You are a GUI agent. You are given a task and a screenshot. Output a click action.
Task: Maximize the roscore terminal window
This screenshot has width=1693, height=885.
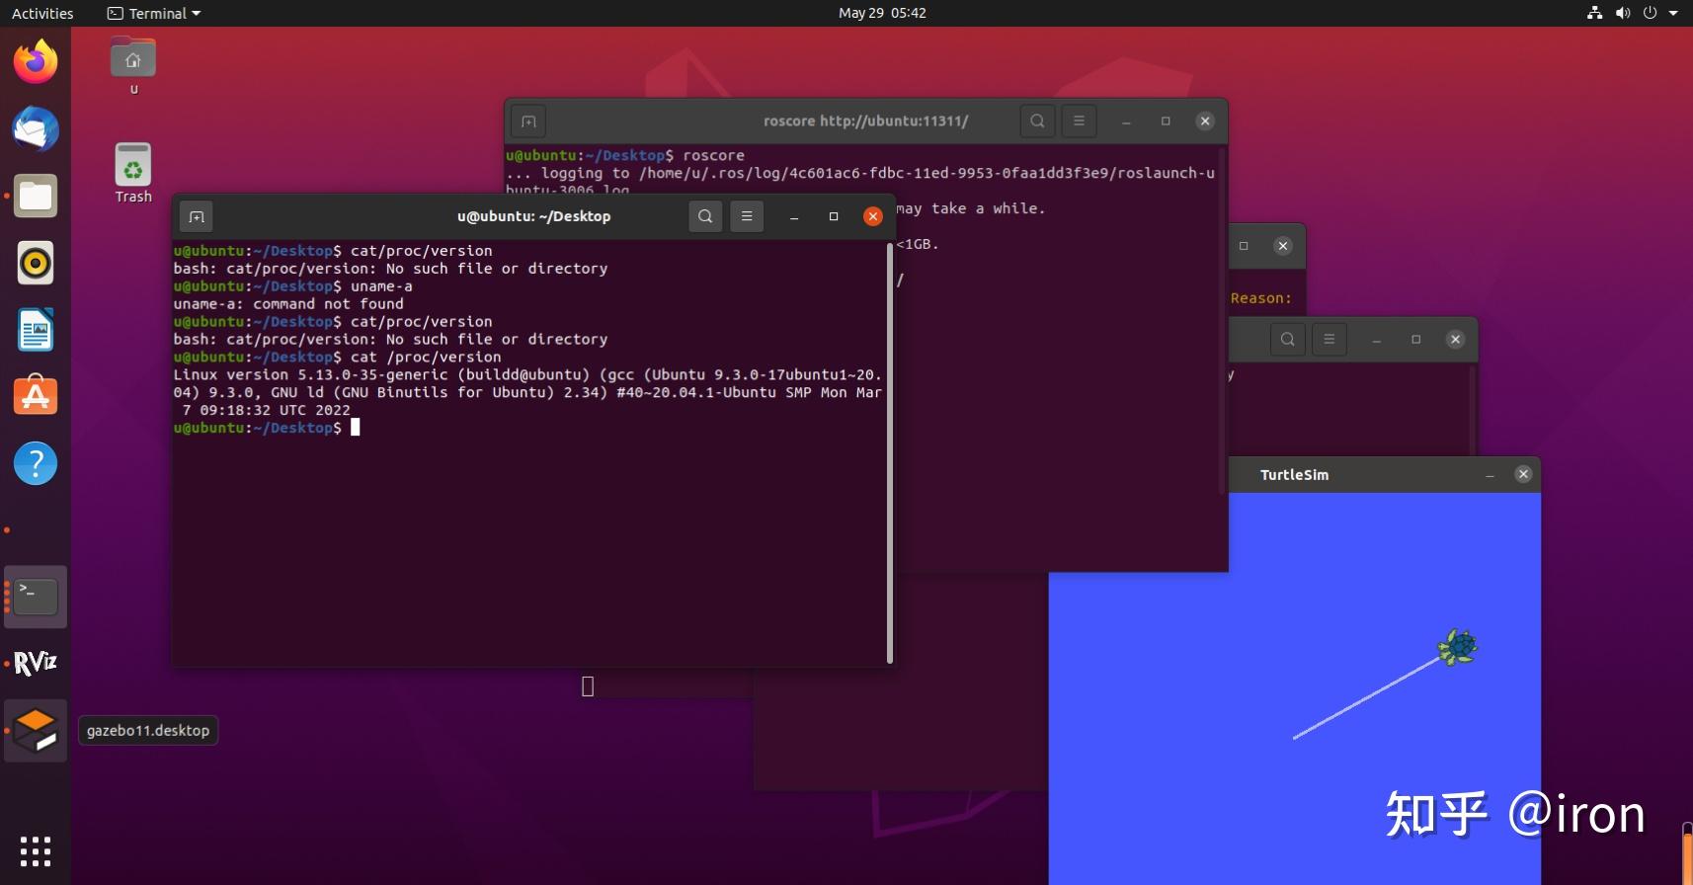tap(1166, 121)
